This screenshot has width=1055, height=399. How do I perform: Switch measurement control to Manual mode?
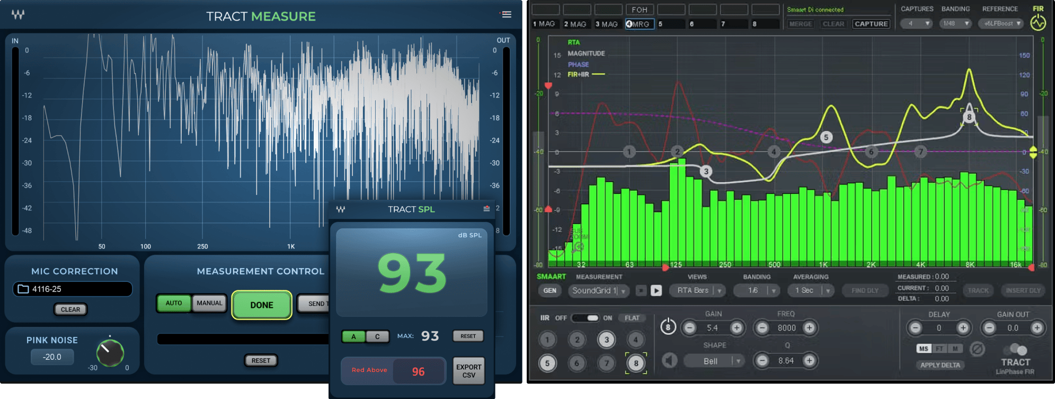pyautogui.click(x=209, y=303)
